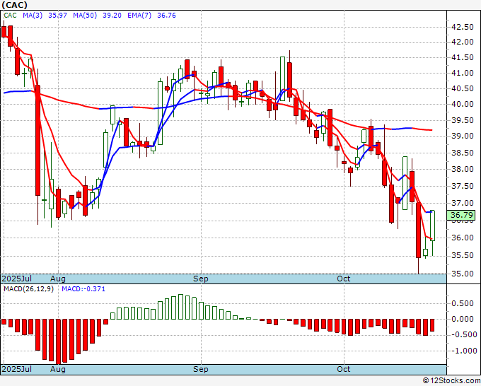Click the 36.00 price axis label

click(463, 238)
